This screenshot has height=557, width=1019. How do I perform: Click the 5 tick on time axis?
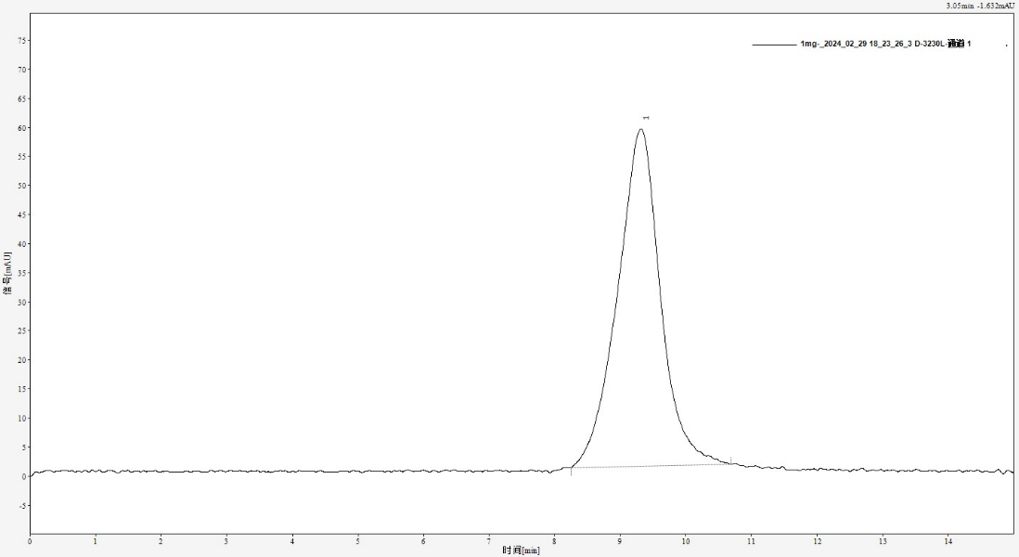point(357,540)
